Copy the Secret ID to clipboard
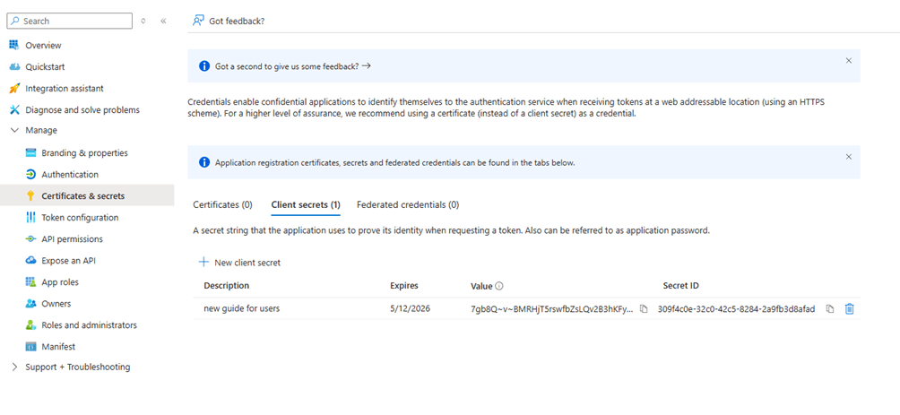Viewport: 900px width, 415px height. click(x=829, y=309)
